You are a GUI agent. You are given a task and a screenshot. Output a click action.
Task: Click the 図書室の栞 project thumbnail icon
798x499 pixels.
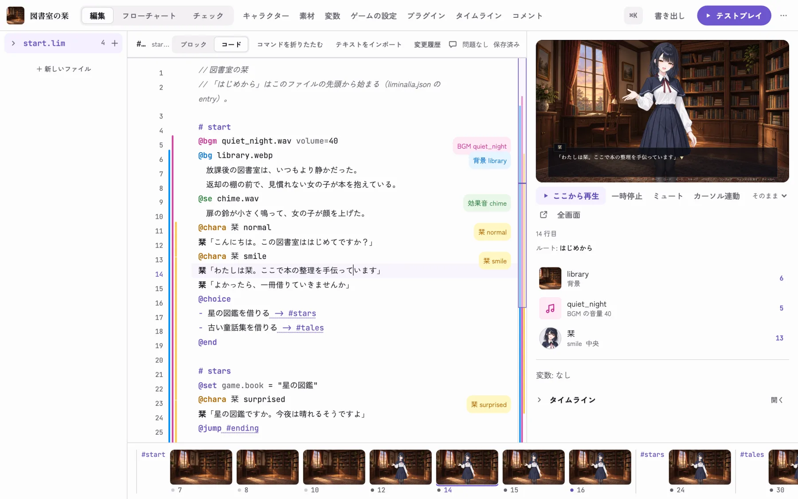pos(16,16)
